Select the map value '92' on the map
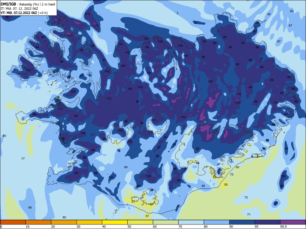The image size is (306, 229). [x=111, y=177]
